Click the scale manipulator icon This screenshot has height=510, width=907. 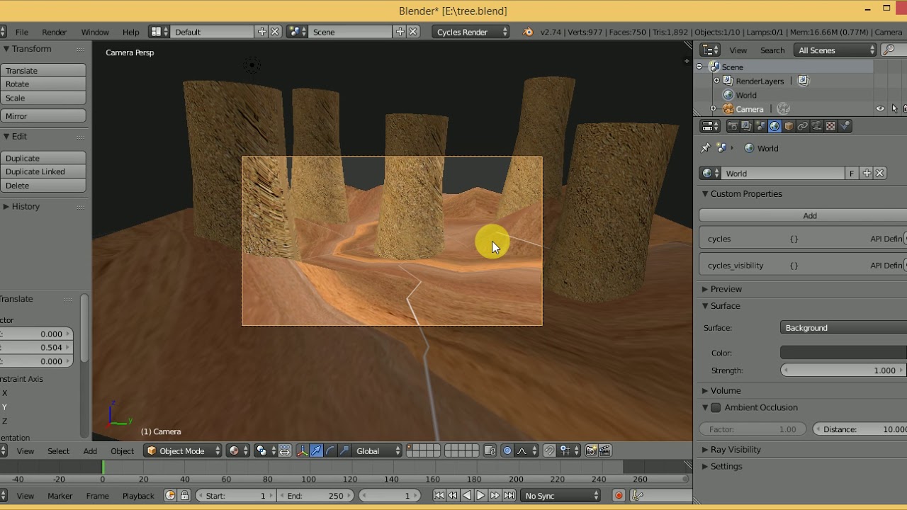344,450
